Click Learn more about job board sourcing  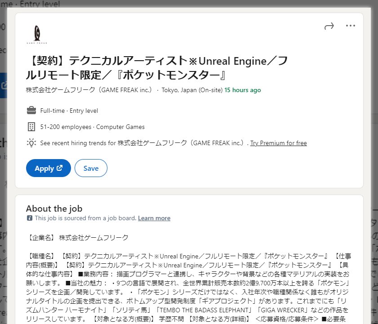(x=154, y=218)
